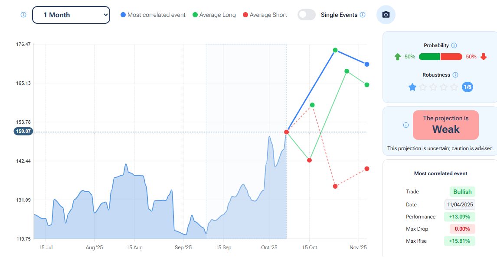Click info icon next to Single Events
This screenshot has width=497, height=257.
coord(363,15)
